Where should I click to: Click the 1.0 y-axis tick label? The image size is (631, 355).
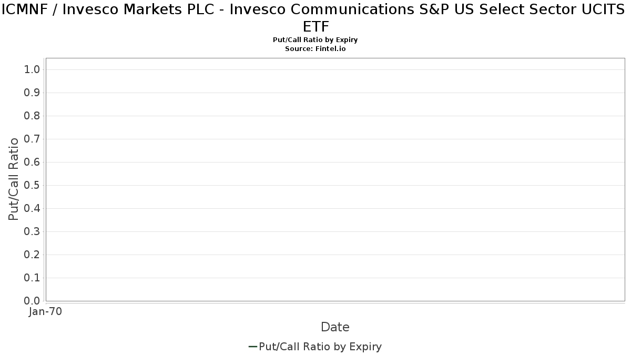pos(32,70)
